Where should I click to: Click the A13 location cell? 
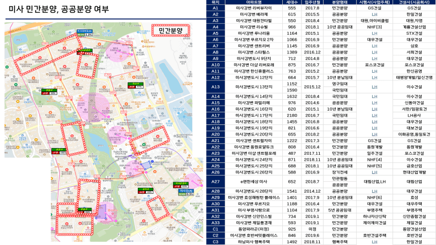click(215, 87)
